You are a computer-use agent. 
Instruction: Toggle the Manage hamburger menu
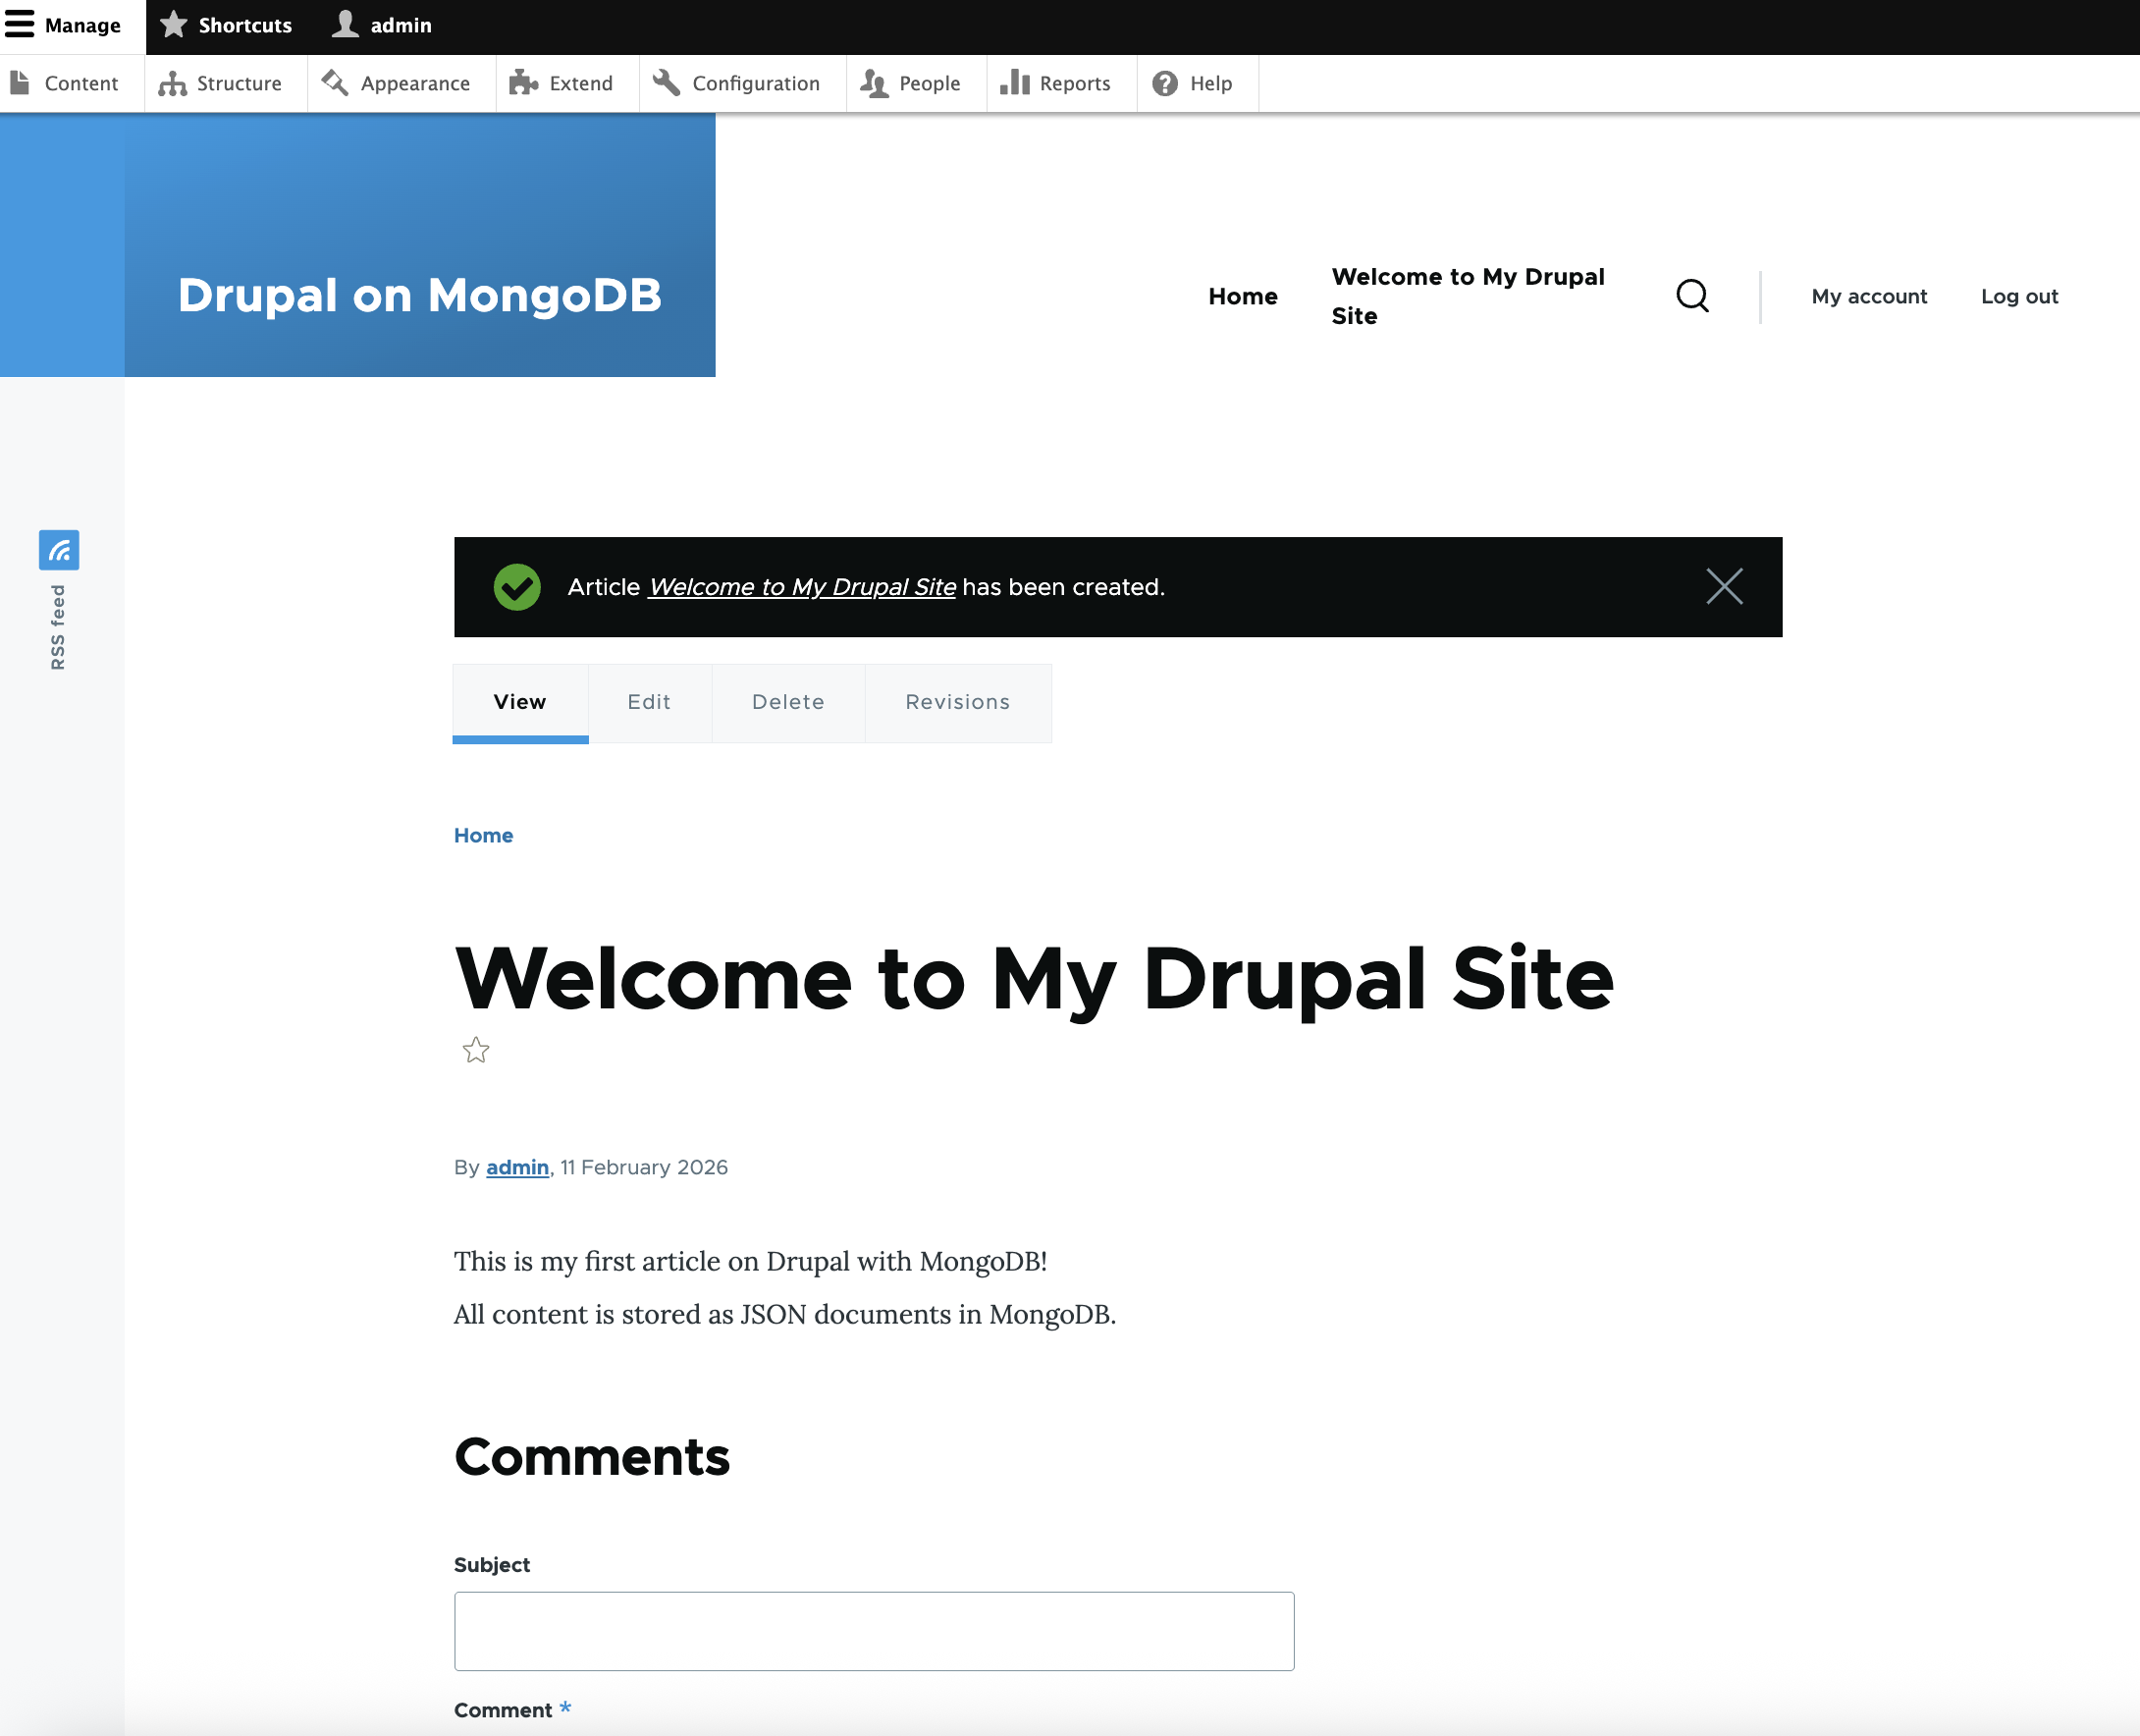click(64, 25)
